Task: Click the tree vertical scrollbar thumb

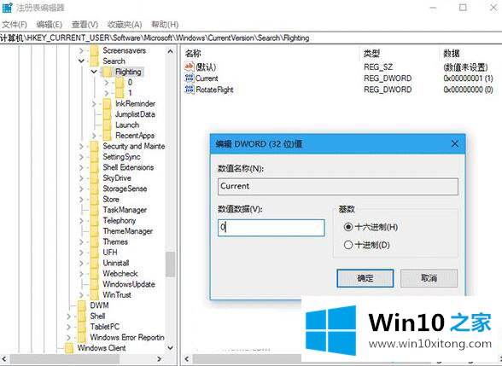Action: tap(171, 264)
